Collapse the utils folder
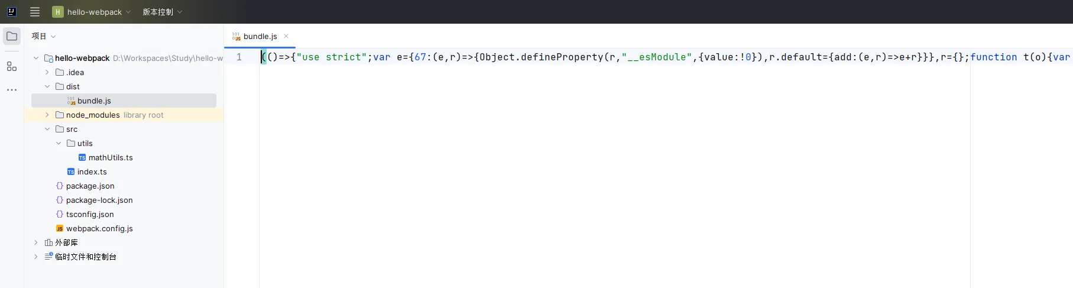Viewport: 1073px width, 288px height. (x=59, y=143)
